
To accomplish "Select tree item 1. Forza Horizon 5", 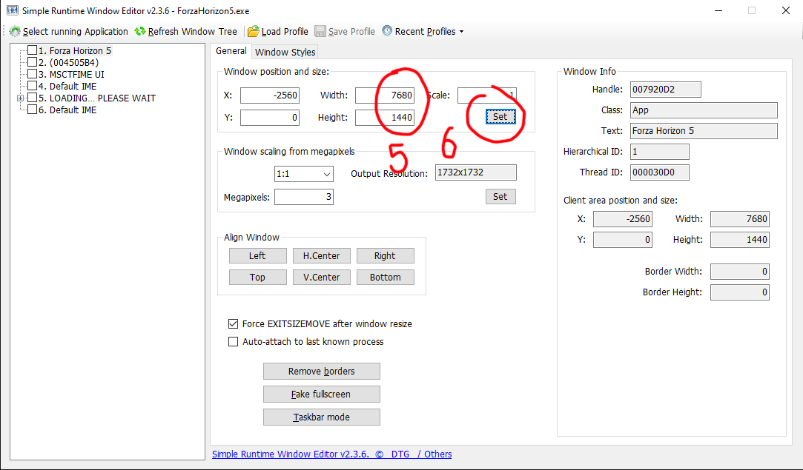I will [75, 50].
